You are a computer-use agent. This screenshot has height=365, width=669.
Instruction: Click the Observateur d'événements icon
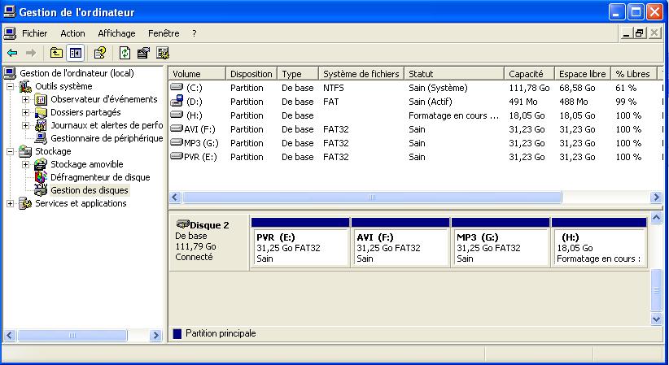[41, 100]
